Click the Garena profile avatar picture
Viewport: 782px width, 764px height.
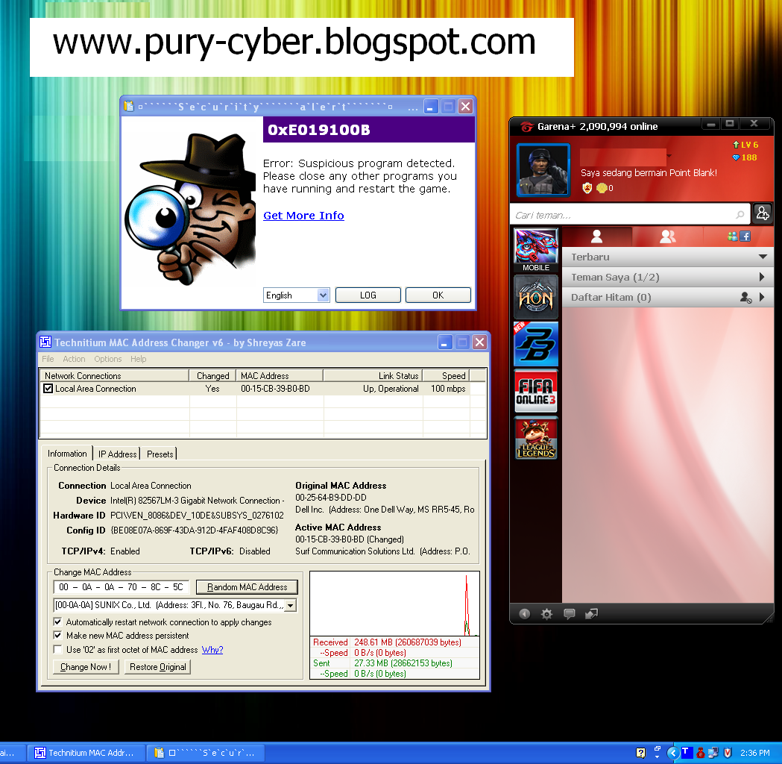tap(543, 169)
